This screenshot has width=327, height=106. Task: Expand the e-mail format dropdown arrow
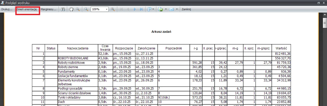pos(177,9)
